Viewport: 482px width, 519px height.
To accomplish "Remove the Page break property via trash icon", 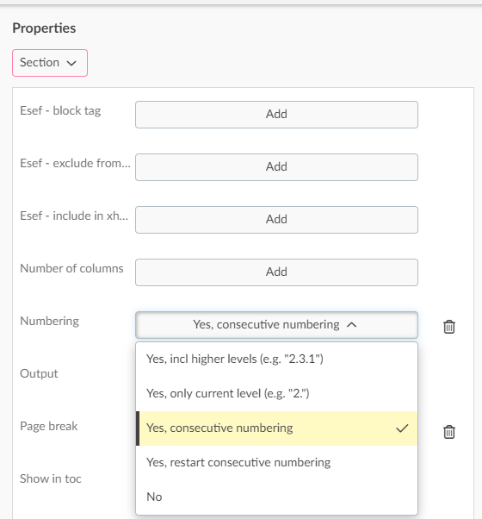I will coord(449,432).
